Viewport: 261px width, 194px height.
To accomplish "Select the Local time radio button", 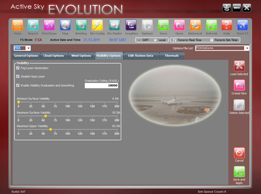I will 155,40.
